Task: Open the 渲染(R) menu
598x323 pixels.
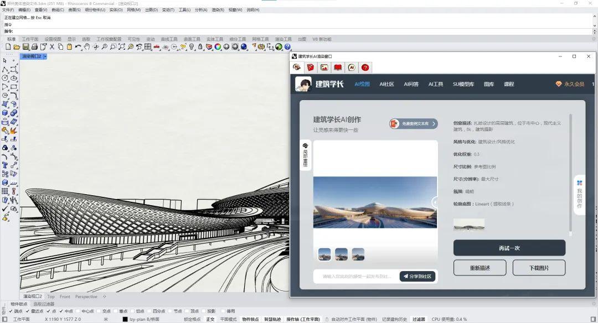Action: [x=218, y=10]
